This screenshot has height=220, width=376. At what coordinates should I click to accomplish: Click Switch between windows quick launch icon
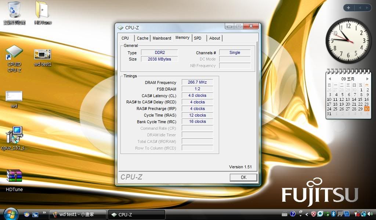tap(35, 214)
